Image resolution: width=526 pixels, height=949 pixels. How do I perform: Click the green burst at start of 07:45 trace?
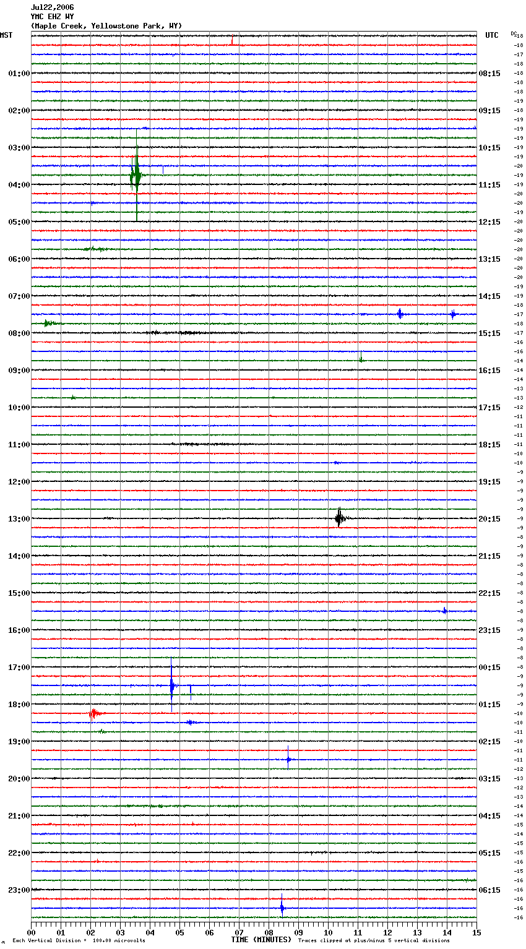click(50, 323)
